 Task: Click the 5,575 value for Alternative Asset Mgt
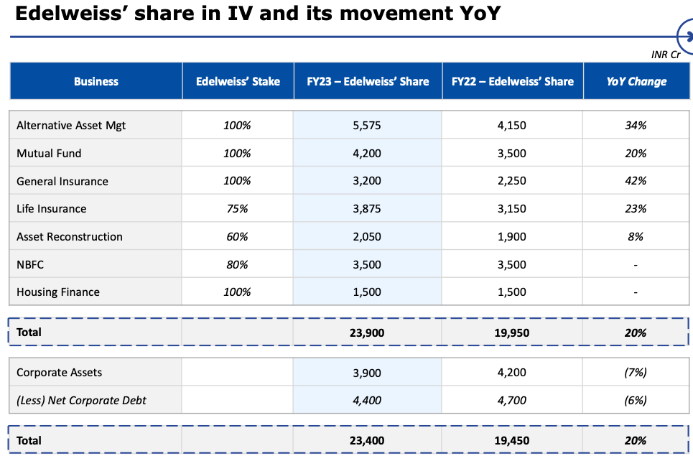pyautogui.click(x=367, y=126)
